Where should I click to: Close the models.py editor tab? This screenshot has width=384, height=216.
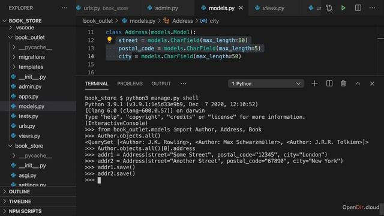241,8
